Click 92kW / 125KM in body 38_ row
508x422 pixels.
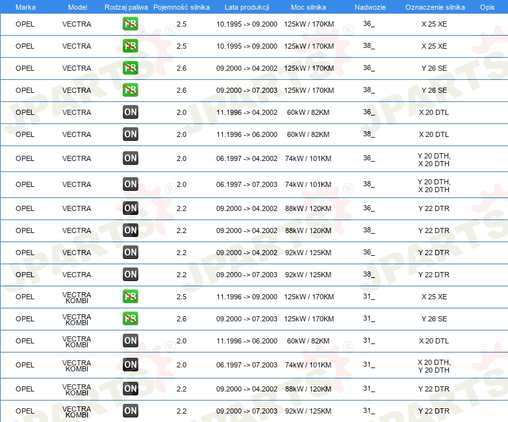tap(308, 275)
